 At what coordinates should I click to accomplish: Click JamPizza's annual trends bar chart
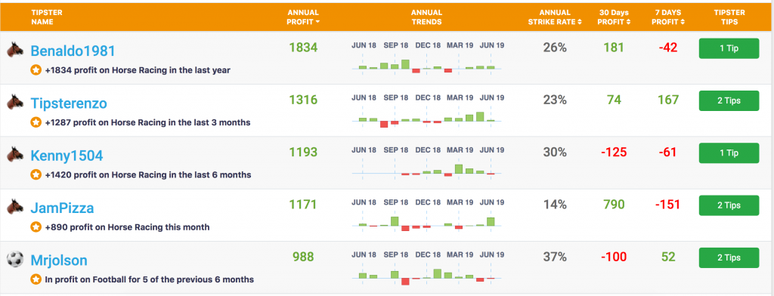(x=427, y=224)
